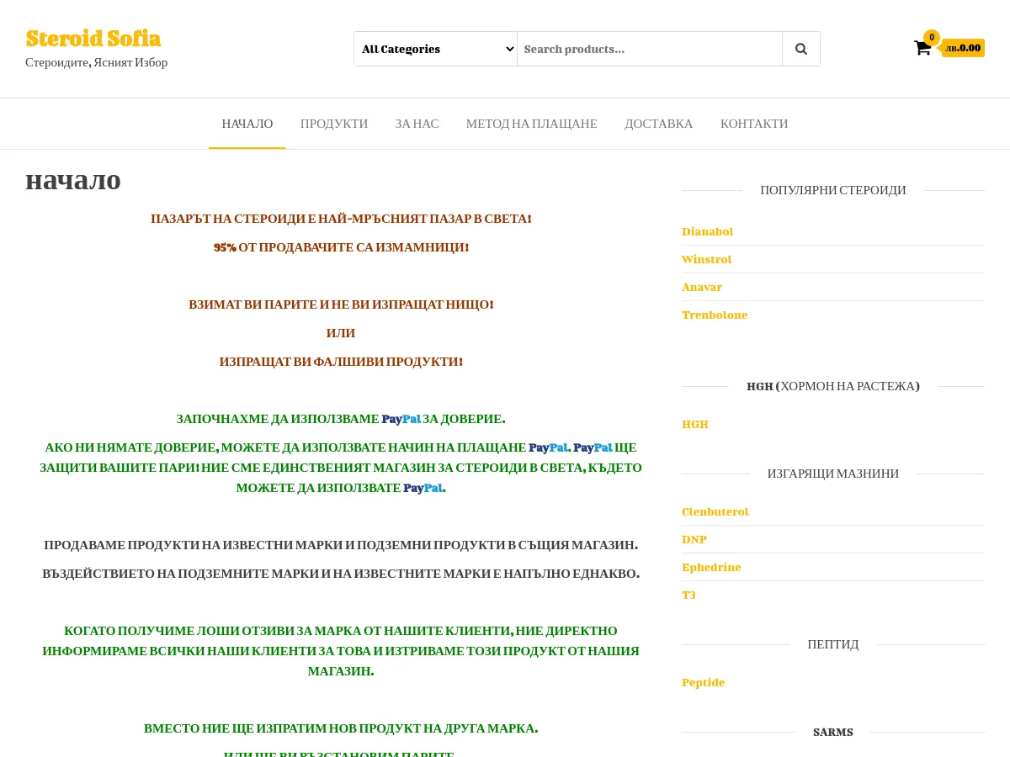Click the Steroid Sofia site title
This screenshot has width=1010, height=757.
coord(93,39)
